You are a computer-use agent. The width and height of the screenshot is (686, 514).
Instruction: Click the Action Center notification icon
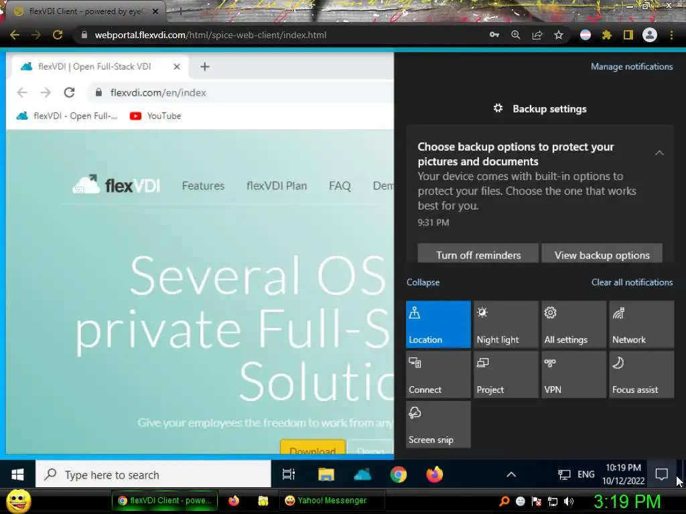click(x=661, y=475)
